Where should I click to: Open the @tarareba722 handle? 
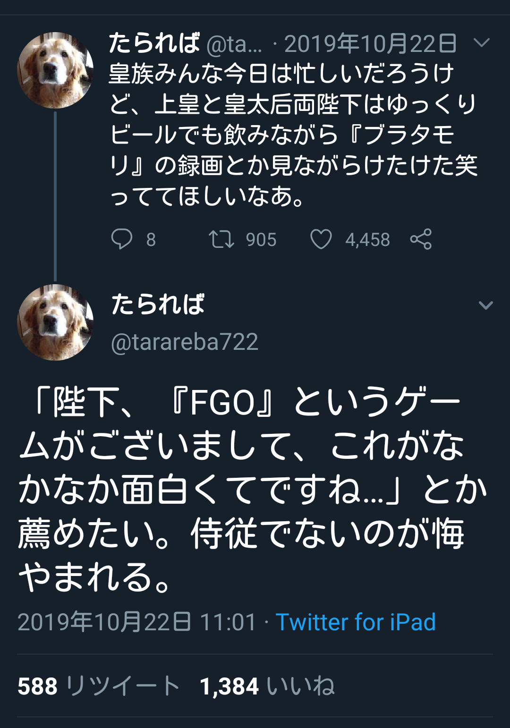coord(185,342)
